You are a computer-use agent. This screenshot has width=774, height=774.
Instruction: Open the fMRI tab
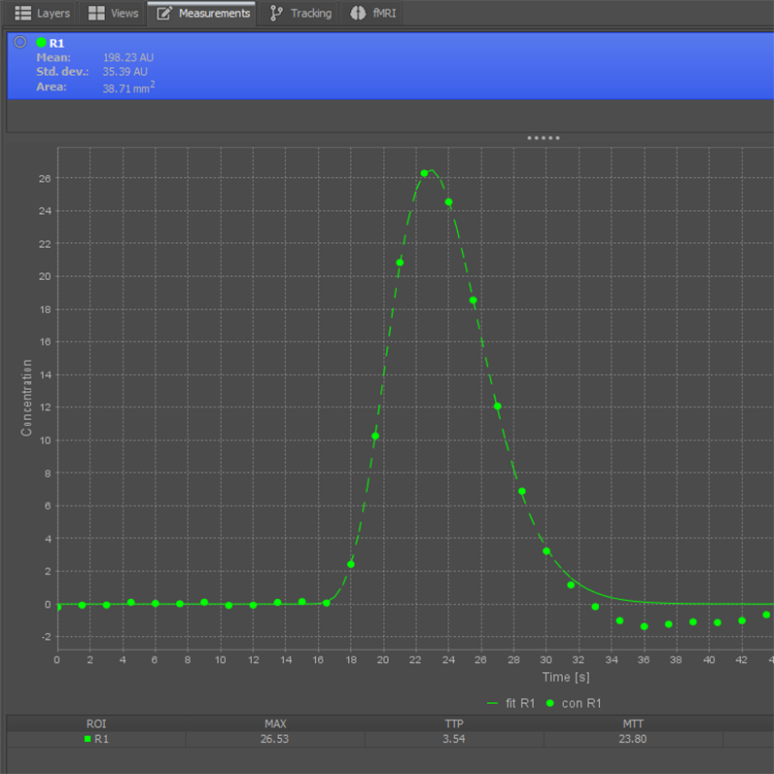tap(372, 14)
